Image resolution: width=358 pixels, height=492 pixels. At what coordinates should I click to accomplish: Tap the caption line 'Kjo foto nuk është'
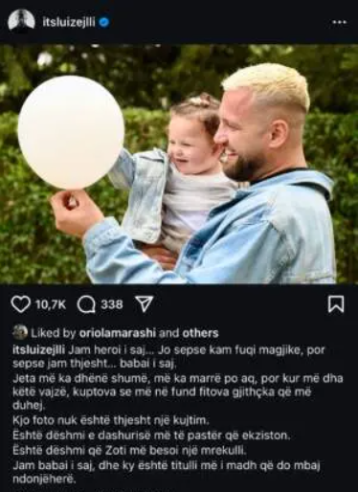pos(111,420)
